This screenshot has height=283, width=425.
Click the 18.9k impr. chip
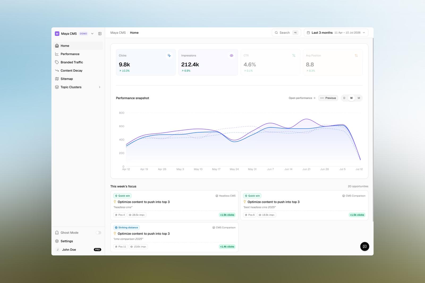[x=267, y=215]
